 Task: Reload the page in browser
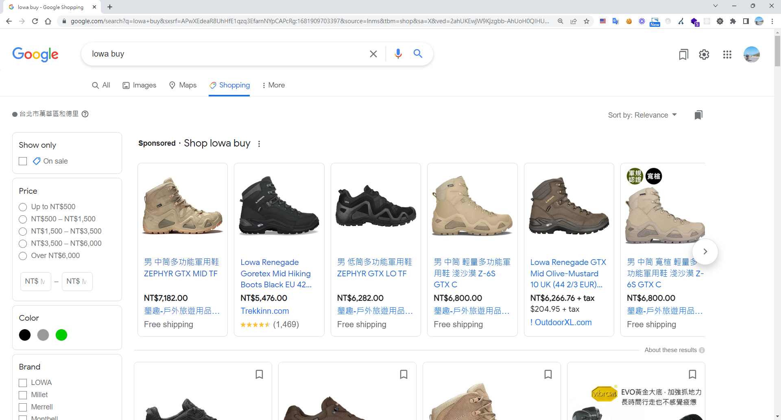[35, 21]
